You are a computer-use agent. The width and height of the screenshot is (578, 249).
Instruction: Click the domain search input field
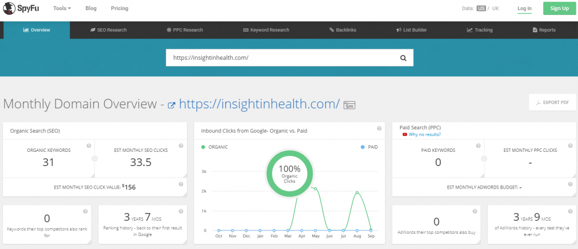coord(279,58)
